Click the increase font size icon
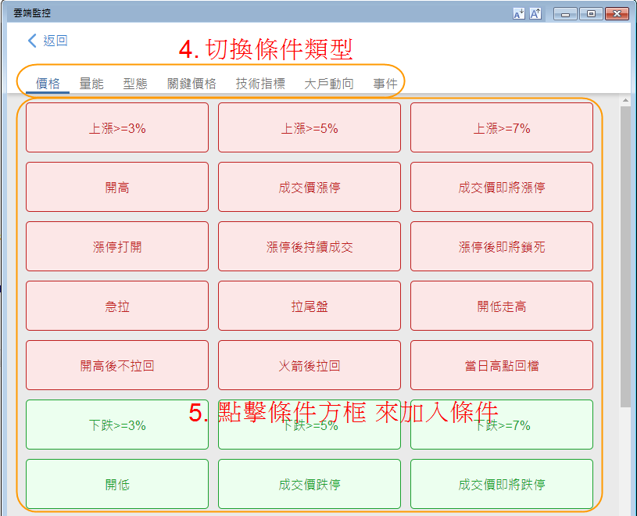637x516 pixels. click(x=535, y=14)
